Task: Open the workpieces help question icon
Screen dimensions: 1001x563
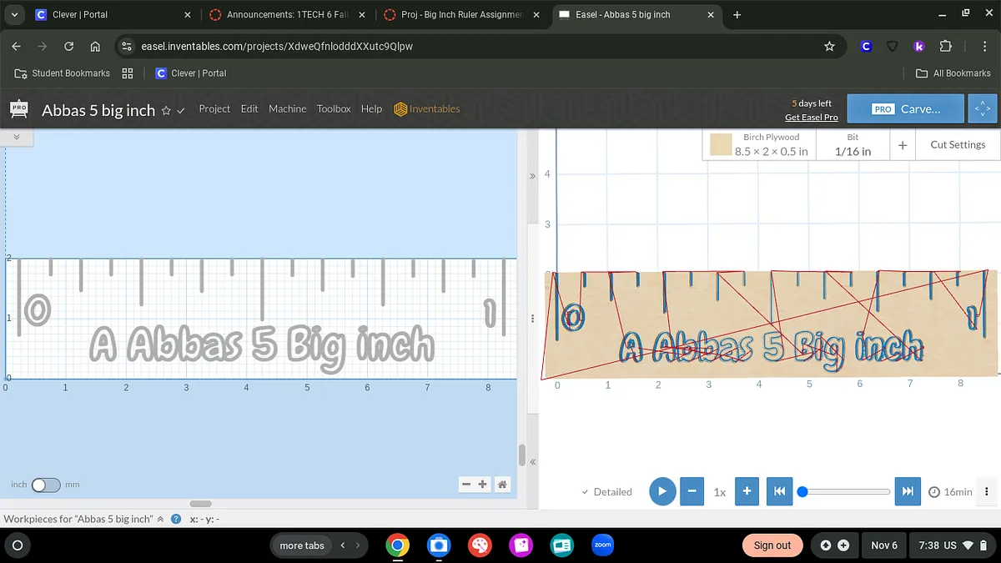Action: (x=176, y=519)
